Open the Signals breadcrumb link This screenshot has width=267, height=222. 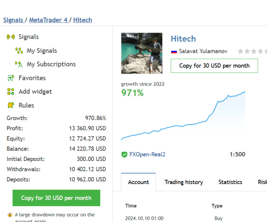(x=13, y=20)
